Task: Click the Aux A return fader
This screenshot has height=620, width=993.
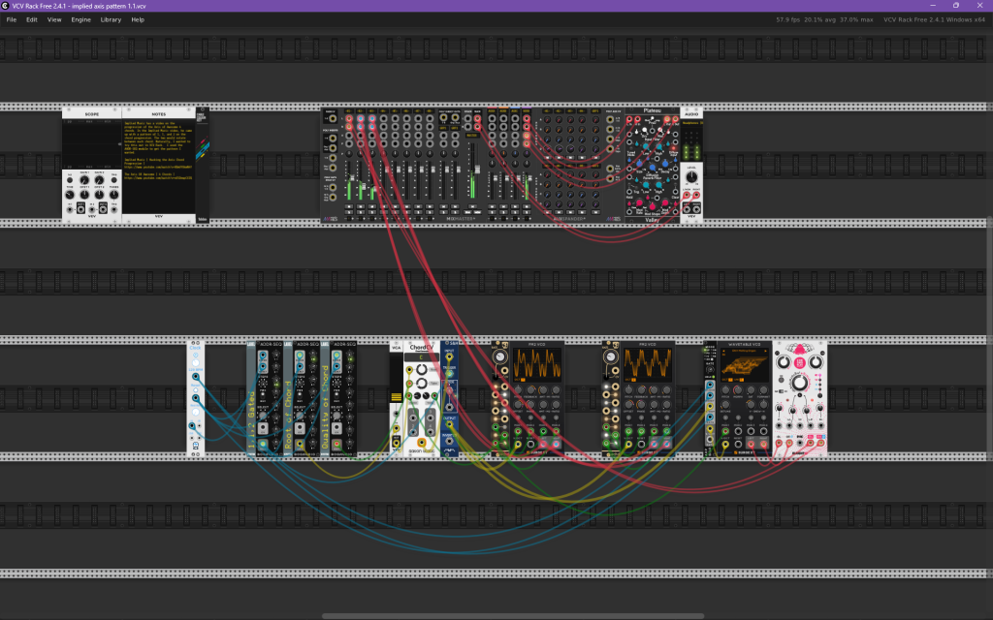Action: [x=496, y=178]
